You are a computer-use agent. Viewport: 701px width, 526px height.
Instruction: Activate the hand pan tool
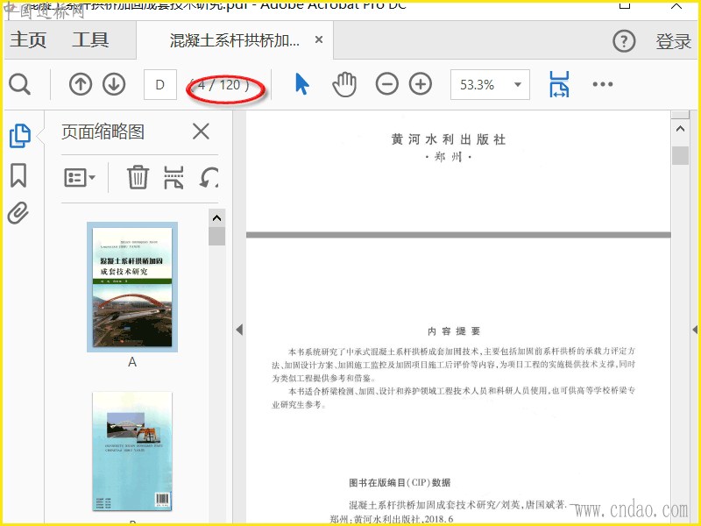(x=344, y=84)
